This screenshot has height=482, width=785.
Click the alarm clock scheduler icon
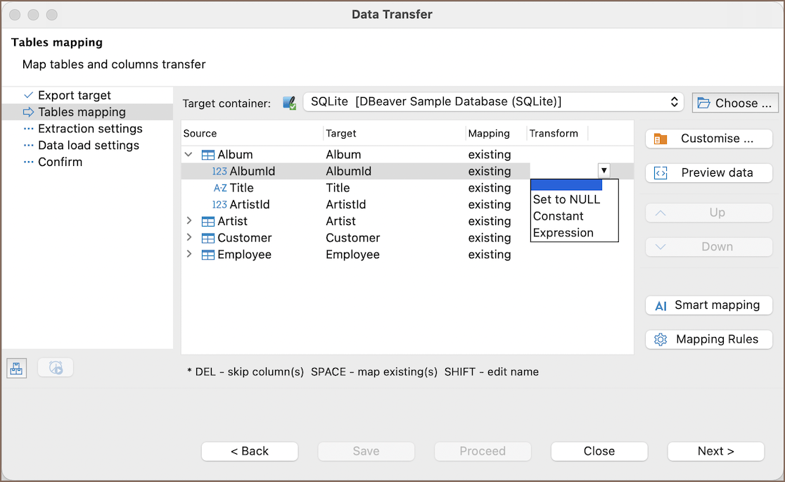tap(56, 367)
